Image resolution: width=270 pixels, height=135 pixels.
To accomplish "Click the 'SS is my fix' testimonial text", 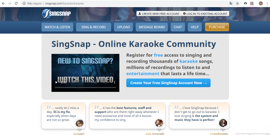I will click(62, 112).
